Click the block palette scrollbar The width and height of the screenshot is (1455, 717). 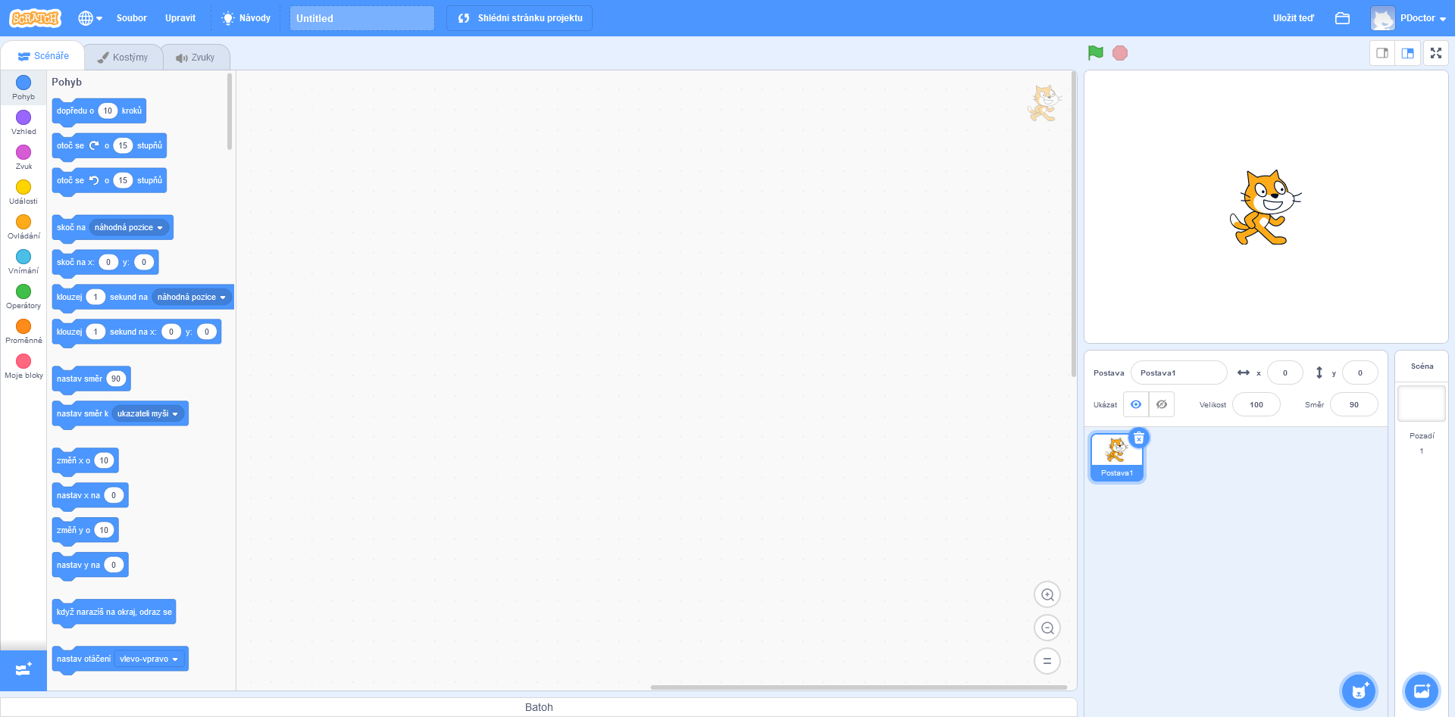(x=230, y=111)
